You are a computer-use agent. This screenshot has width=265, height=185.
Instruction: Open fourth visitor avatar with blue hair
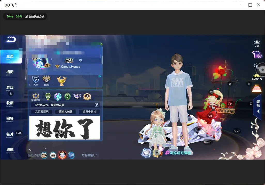tap(71, 155)
